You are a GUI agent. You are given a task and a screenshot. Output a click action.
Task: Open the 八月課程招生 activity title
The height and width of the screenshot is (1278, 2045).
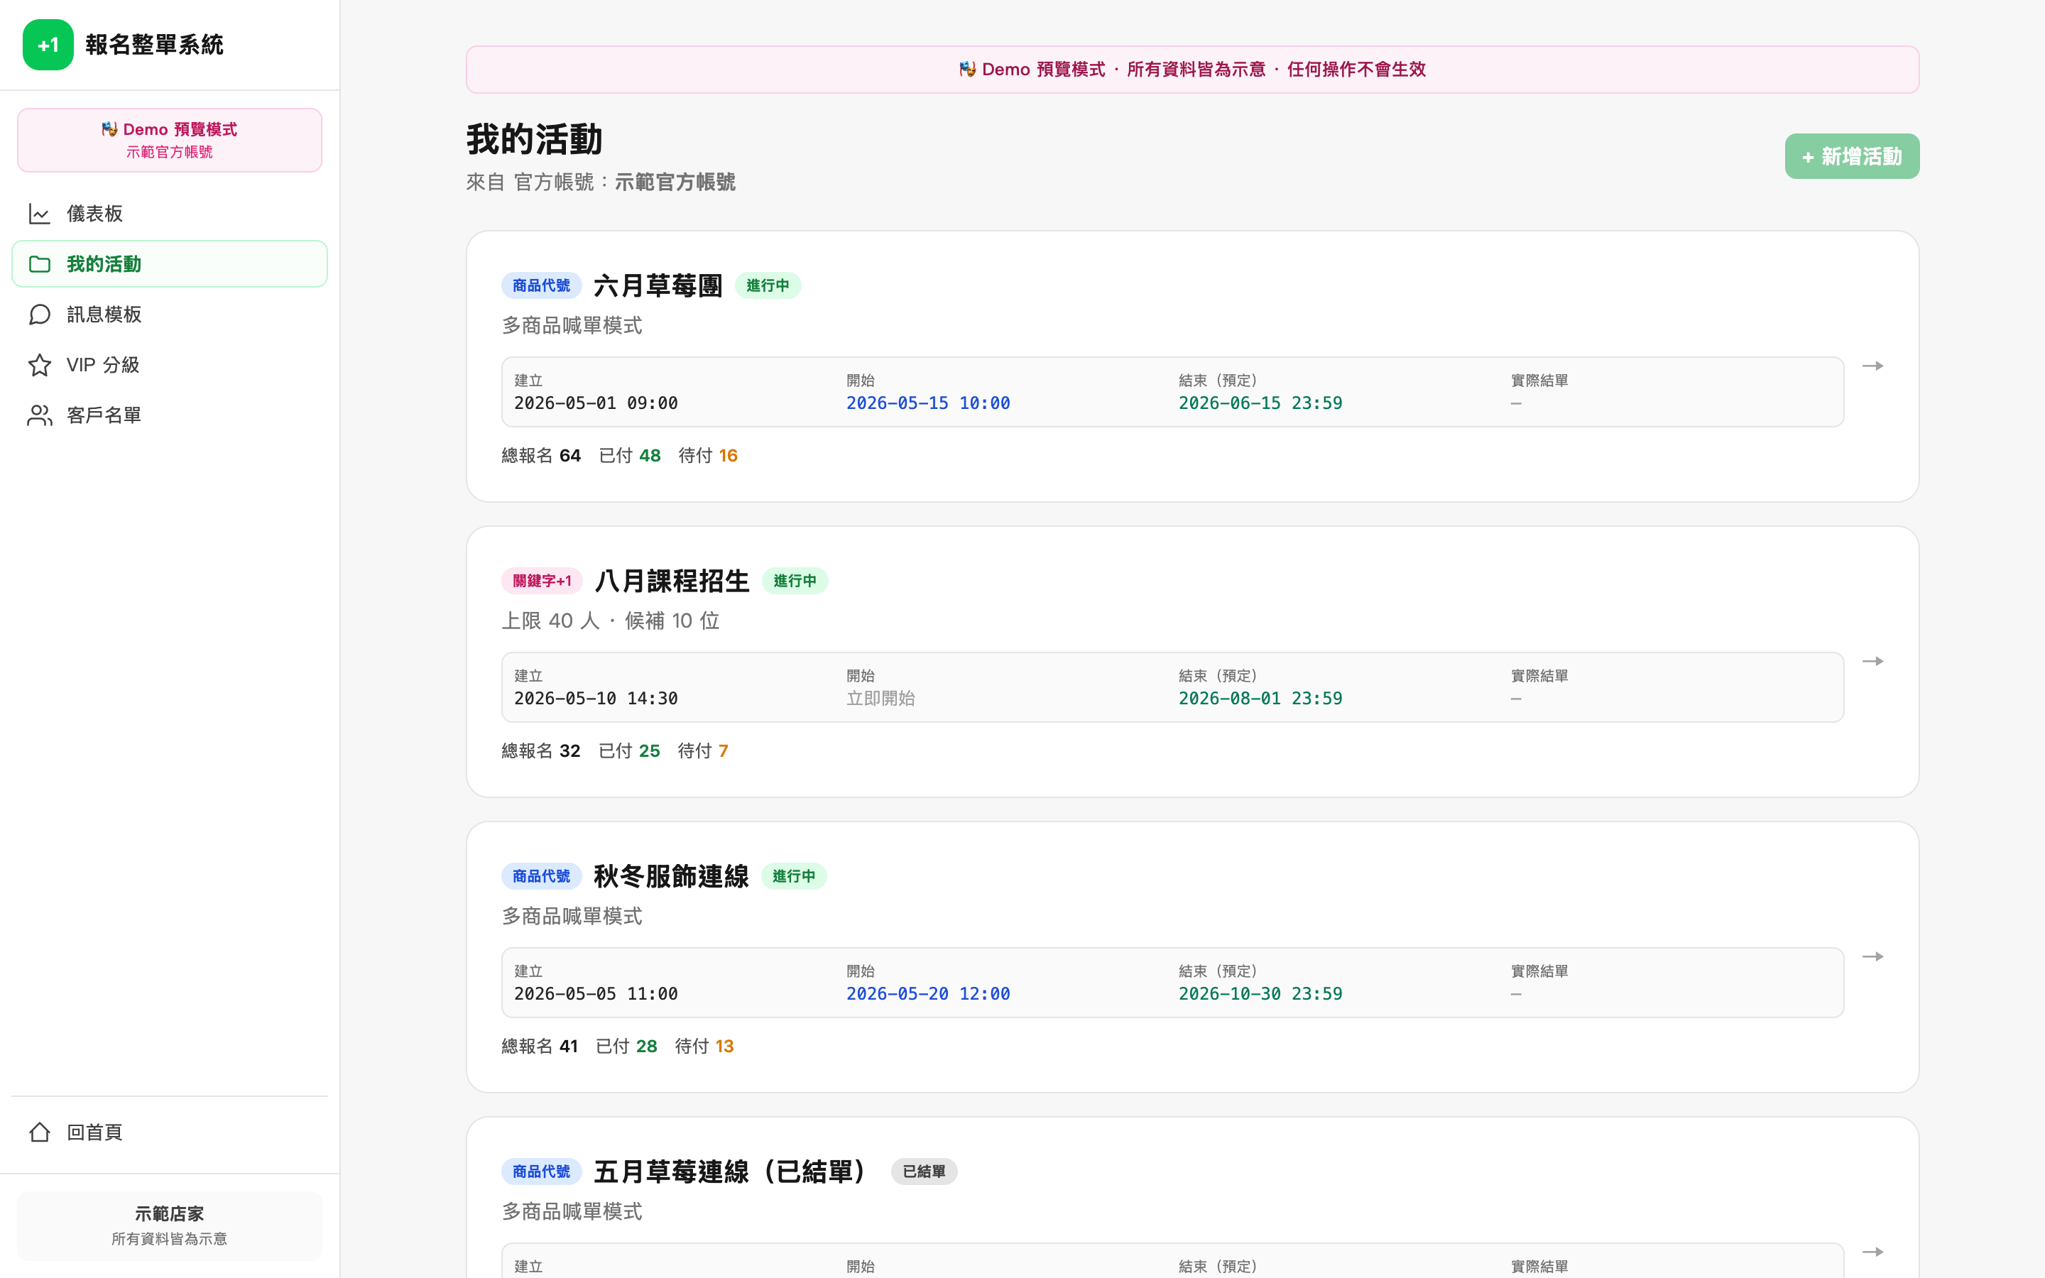coord(672,581)
